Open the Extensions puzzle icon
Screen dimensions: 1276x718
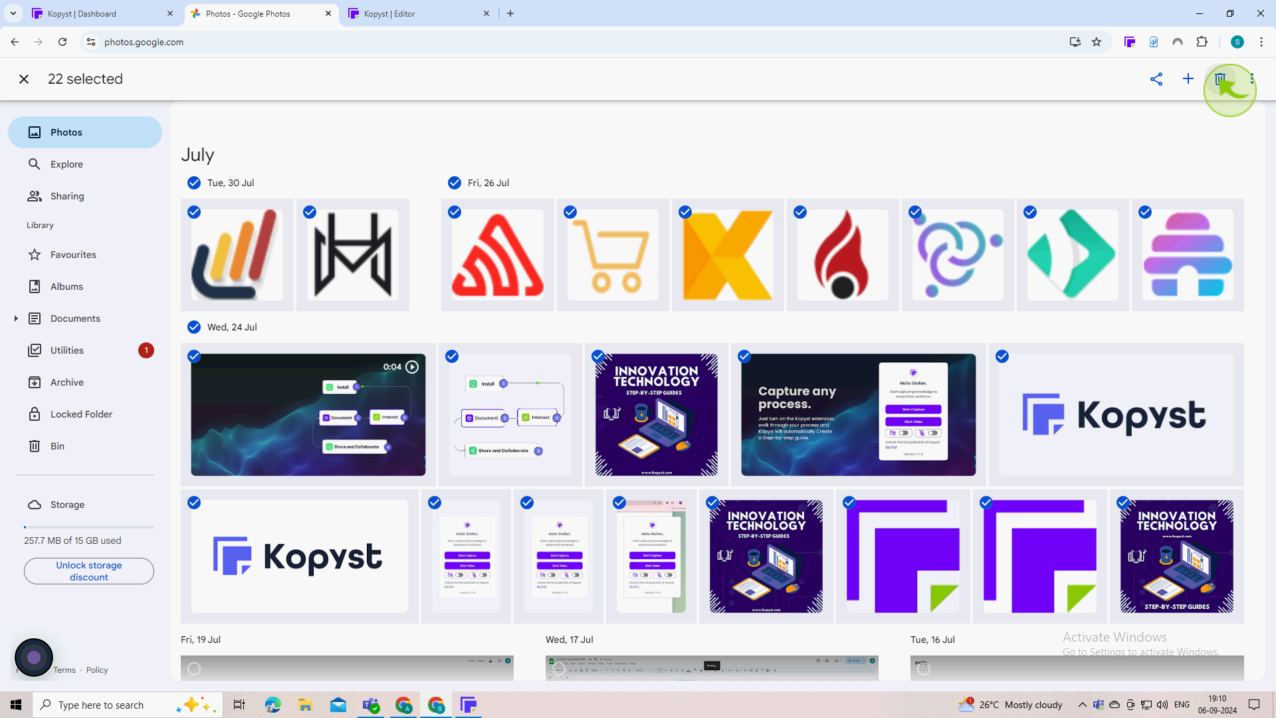pos(1202,42)
